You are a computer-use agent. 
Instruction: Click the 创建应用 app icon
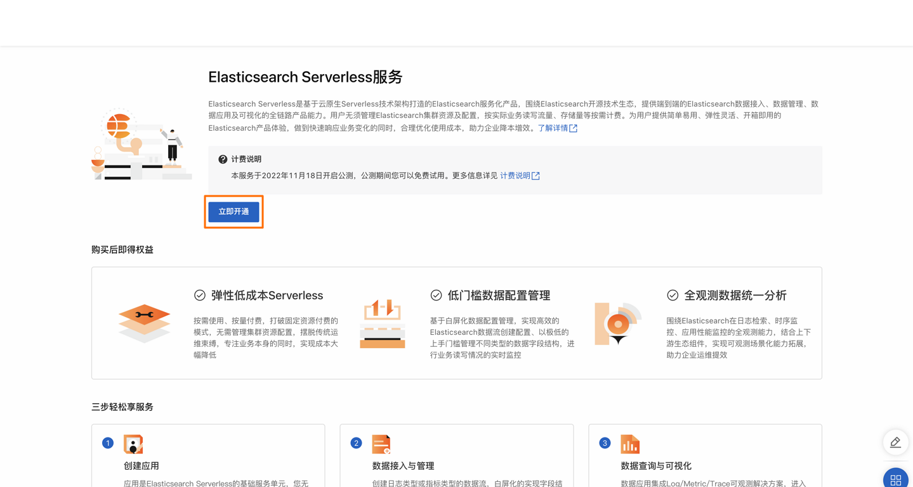pyautogui.click(x=133, y=444)
